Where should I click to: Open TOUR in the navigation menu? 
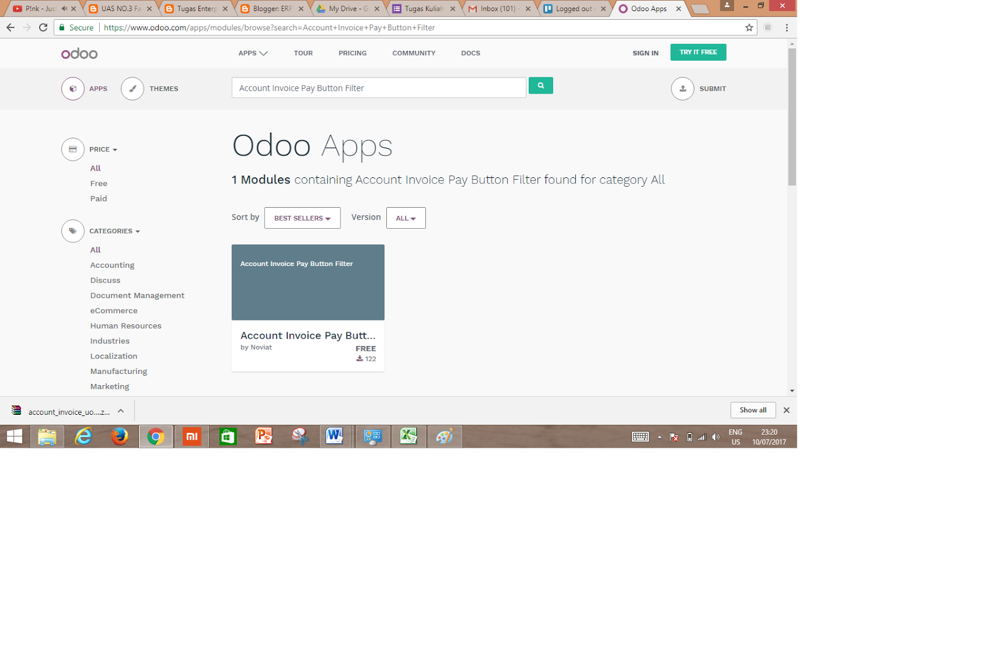(303, 53)
